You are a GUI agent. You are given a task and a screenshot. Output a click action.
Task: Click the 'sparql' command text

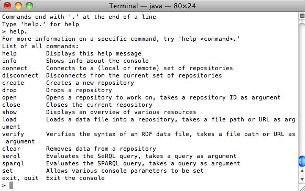[13, 163]
